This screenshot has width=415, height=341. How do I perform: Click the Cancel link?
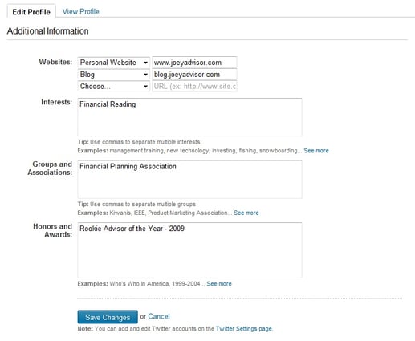[x=159, y=316]
